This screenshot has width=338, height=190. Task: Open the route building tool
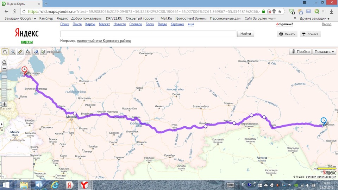point(28,52)
